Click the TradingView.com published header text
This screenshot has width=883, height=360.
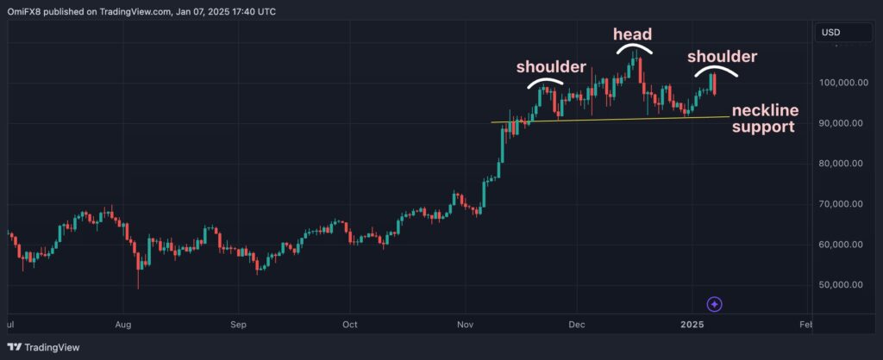click(x=141, y=11)
